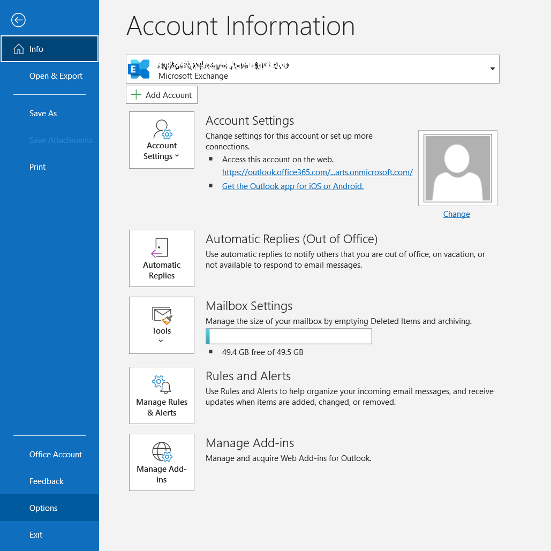The height and width of the screenshot is (551, 551).
Task: Click the '49.4 GB free of 49.5 GB' text
Action: coord(262,352)
